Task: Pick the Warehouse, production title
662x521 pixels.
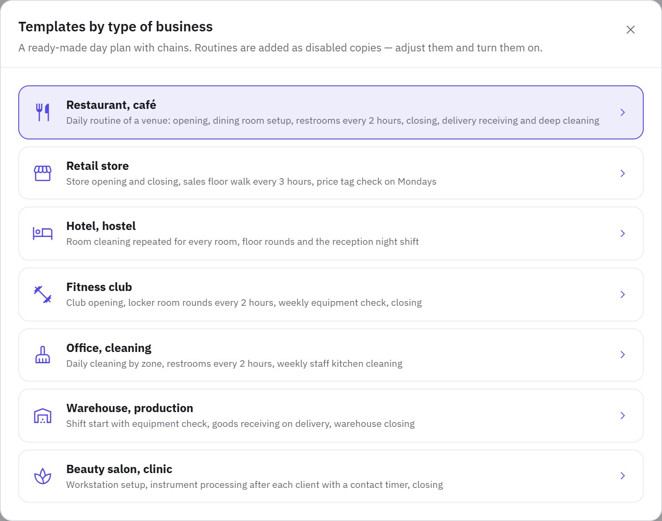Action: (130, 408)
